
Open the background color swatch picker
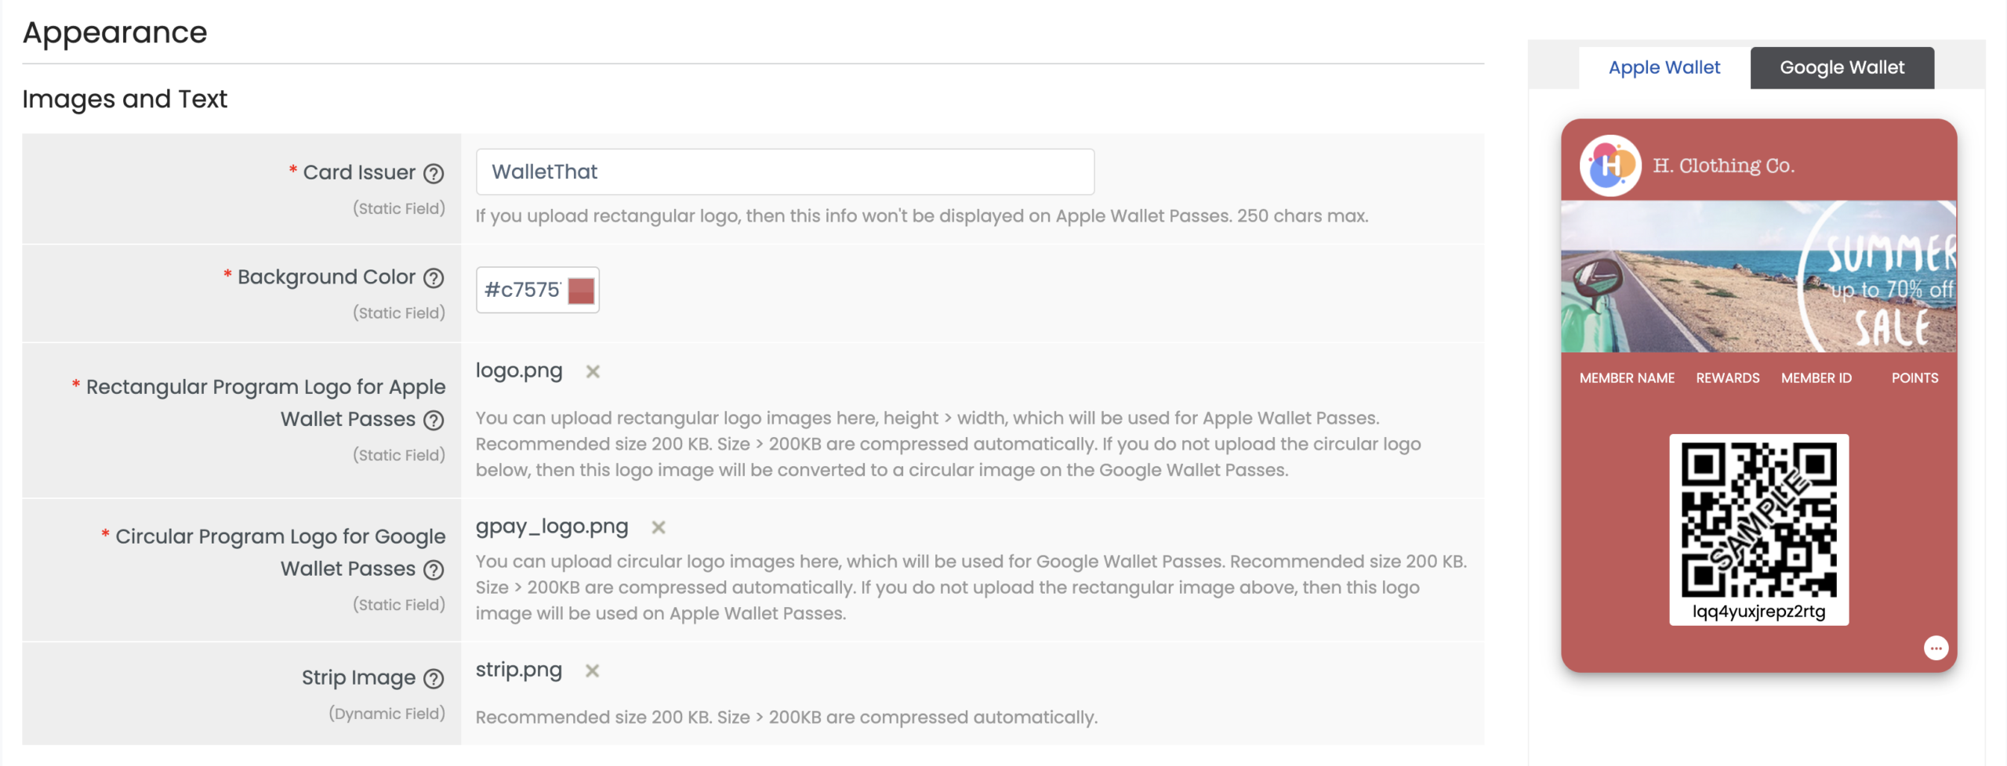(581, 291)
